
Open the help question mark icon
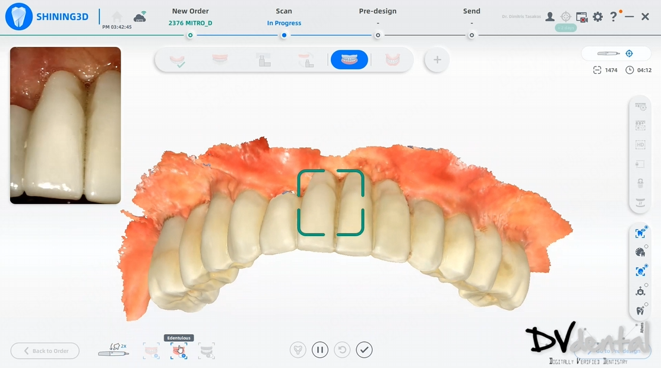click(x=613, y=17)
